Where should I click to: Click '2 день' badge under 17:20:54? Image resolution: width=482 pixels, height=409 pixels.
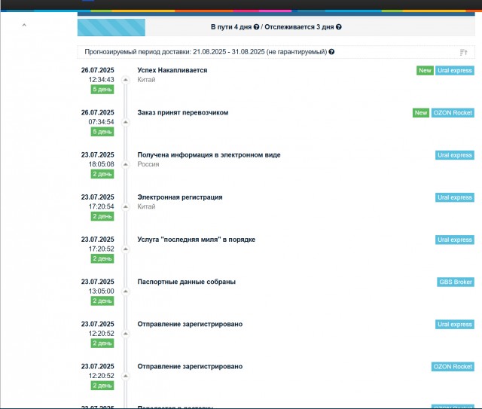[x=102, y=216]
